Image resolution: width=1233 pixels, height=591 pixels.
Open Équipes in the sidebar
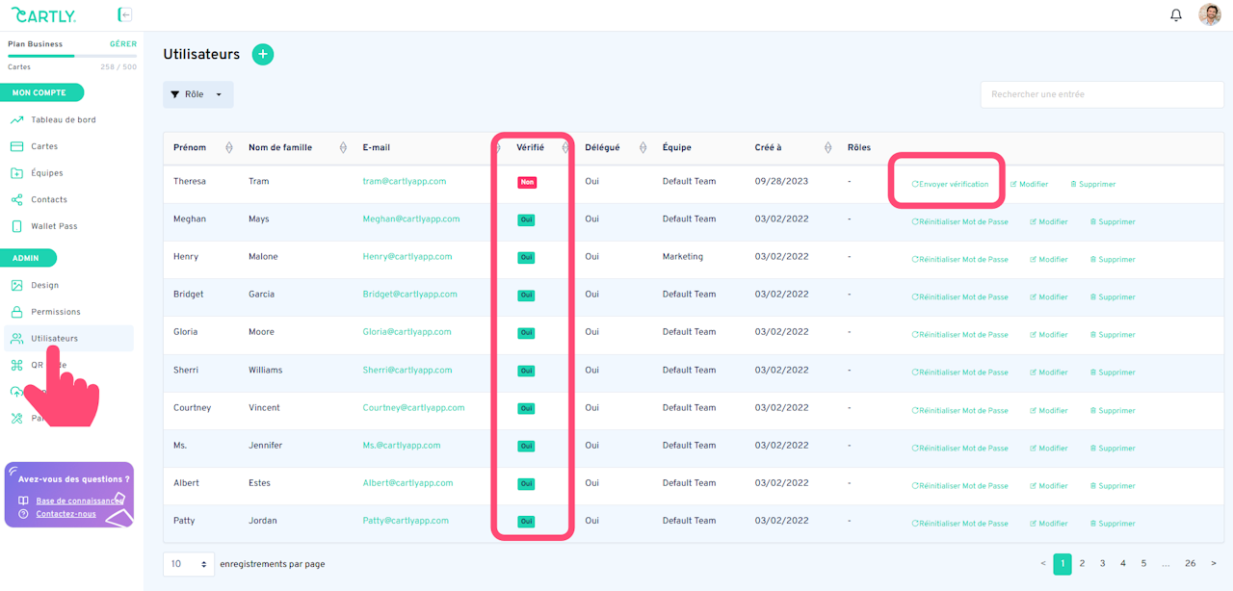tap(47, 173)
